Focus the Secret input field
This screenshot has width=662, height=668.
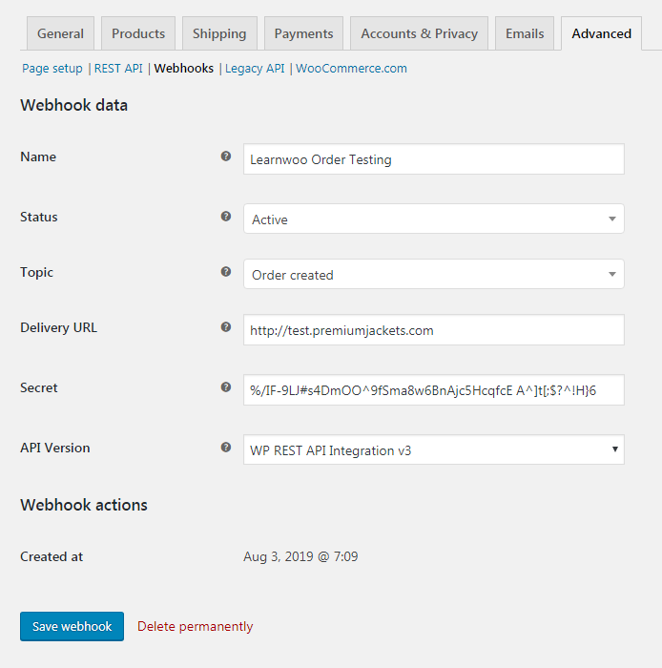click(x=434, y=389)
